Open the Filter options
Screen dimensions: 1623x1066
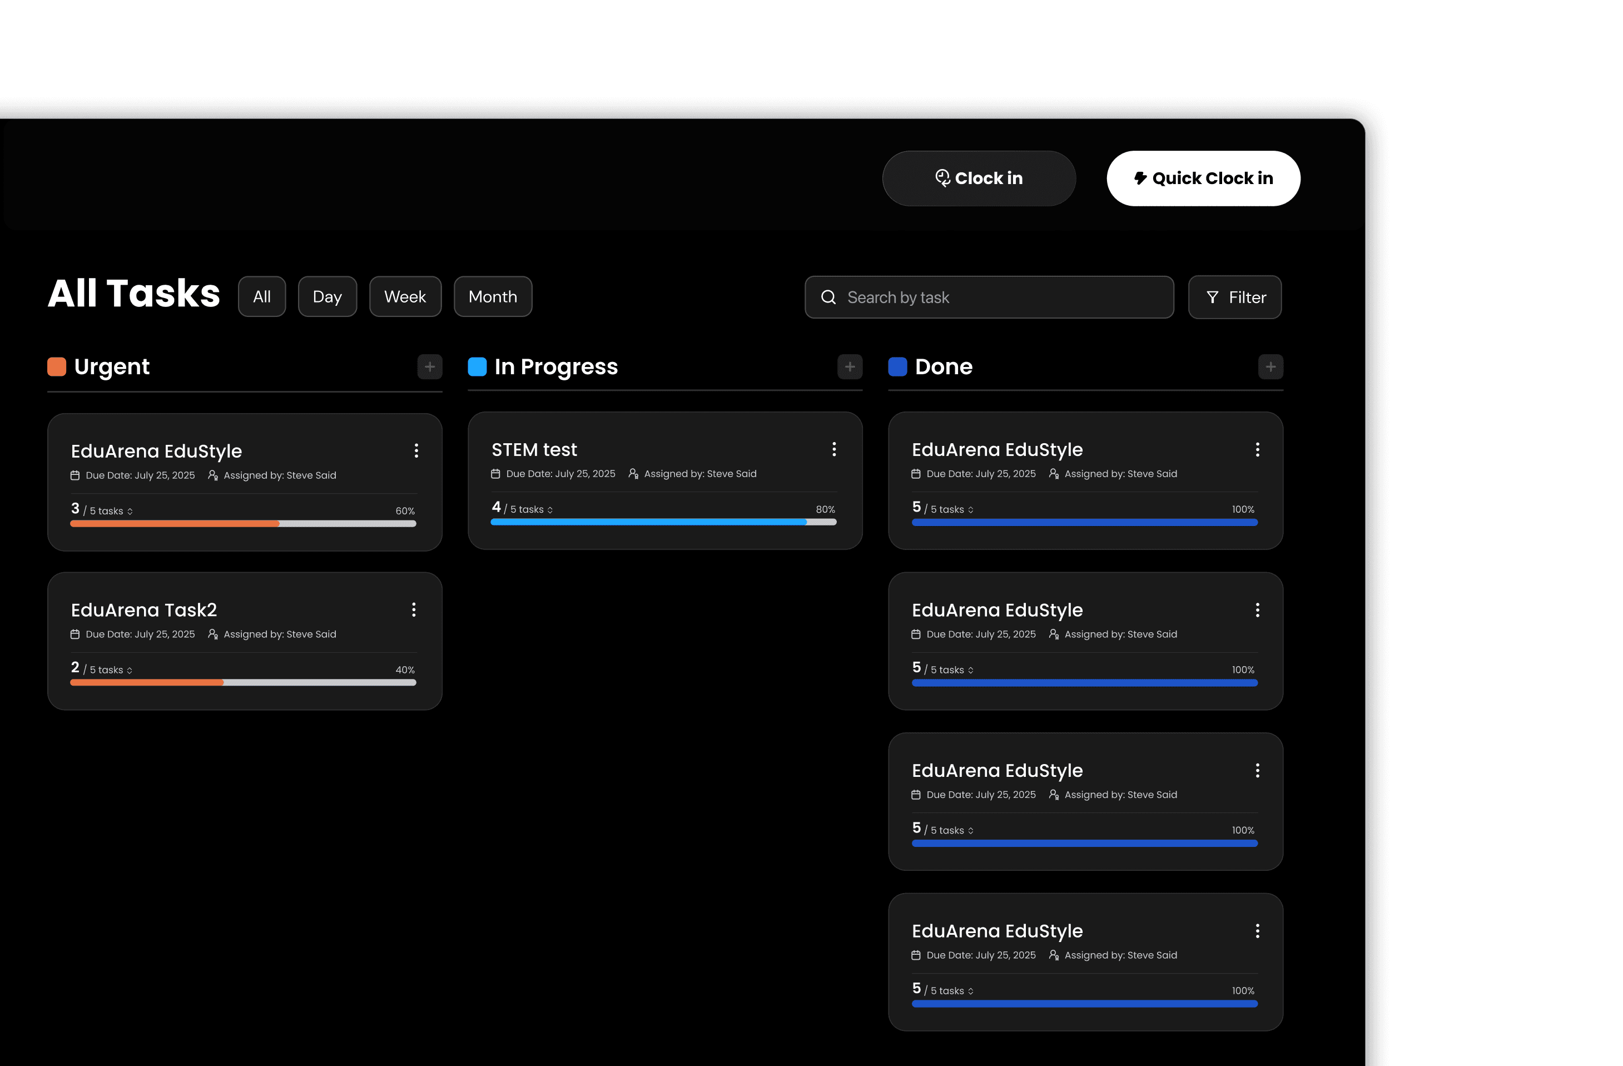1234,298
